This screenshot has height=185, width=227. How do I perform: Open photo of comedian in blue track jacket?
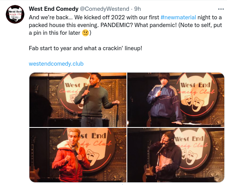(x=176, y=100)
